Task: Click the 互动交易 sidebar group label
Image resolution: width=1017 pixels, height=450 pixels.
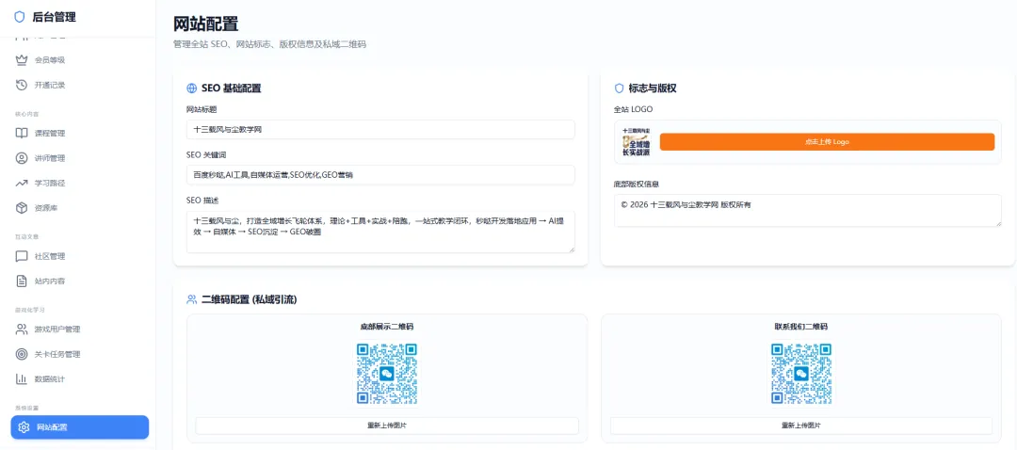Action: pyautogui.click(x=26, y=236)
